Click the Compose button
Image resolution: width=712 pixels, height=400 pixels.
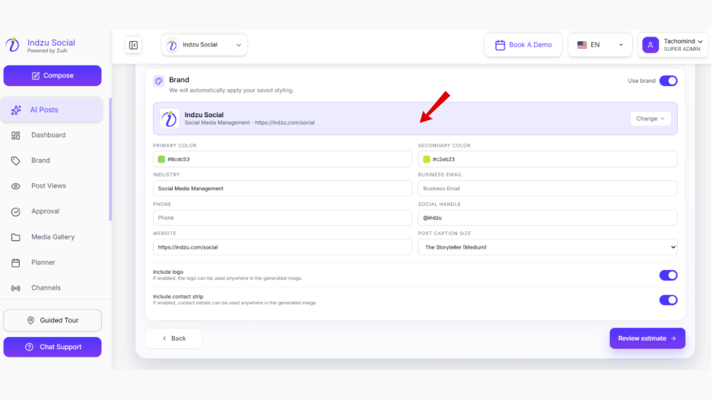pos(52,76)
